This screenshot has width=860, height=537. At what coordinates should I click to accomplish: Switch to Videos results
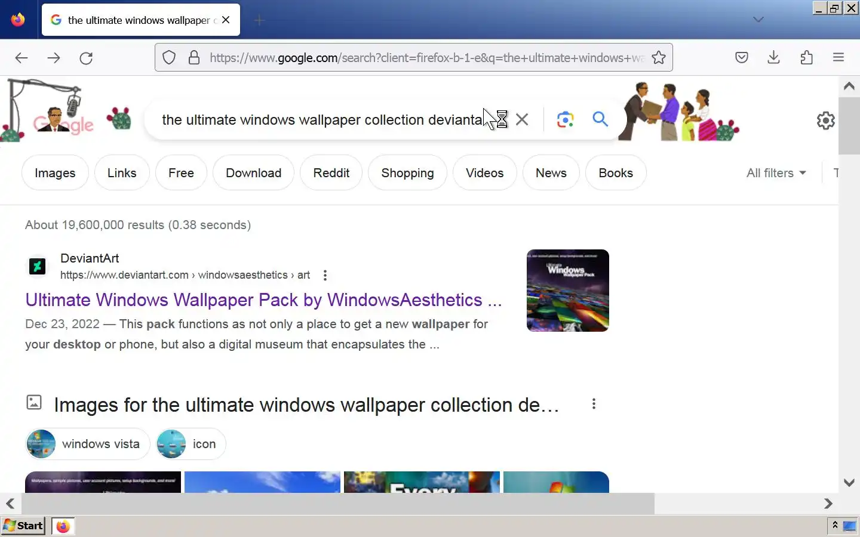(x=484, y=173)
